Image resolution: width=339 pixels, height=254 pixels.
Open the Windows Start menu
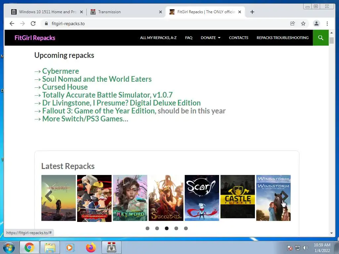(x=9, y=247)
